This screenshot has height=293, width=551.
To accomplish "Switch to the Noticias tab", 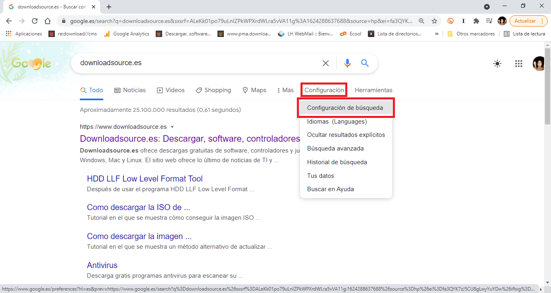I will (x=130, y=90).
